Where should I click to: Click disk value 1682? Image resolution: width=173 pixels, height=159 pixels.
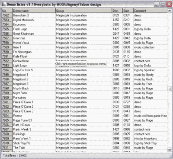pyautogui.click(x=116, y=70)
